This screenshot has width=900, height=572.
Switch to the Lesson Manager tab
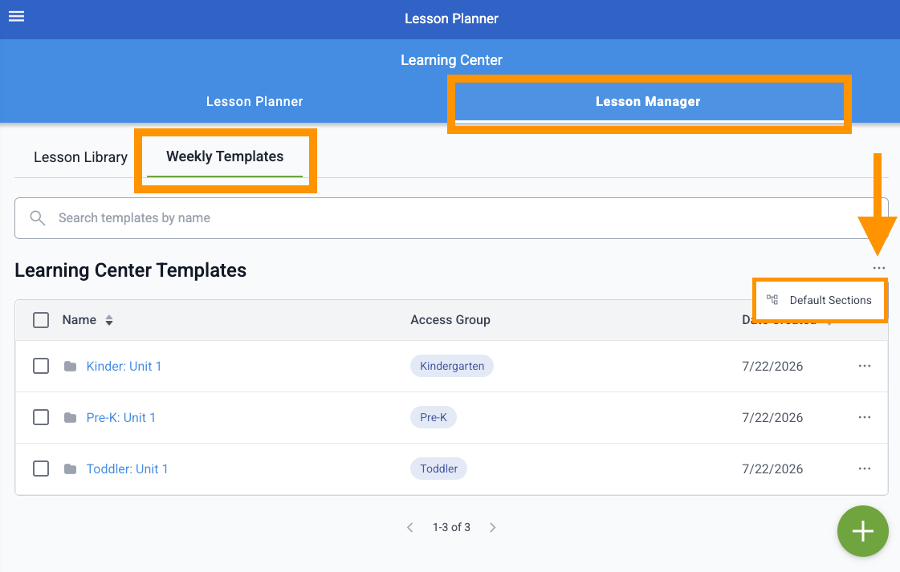[648, 102]
